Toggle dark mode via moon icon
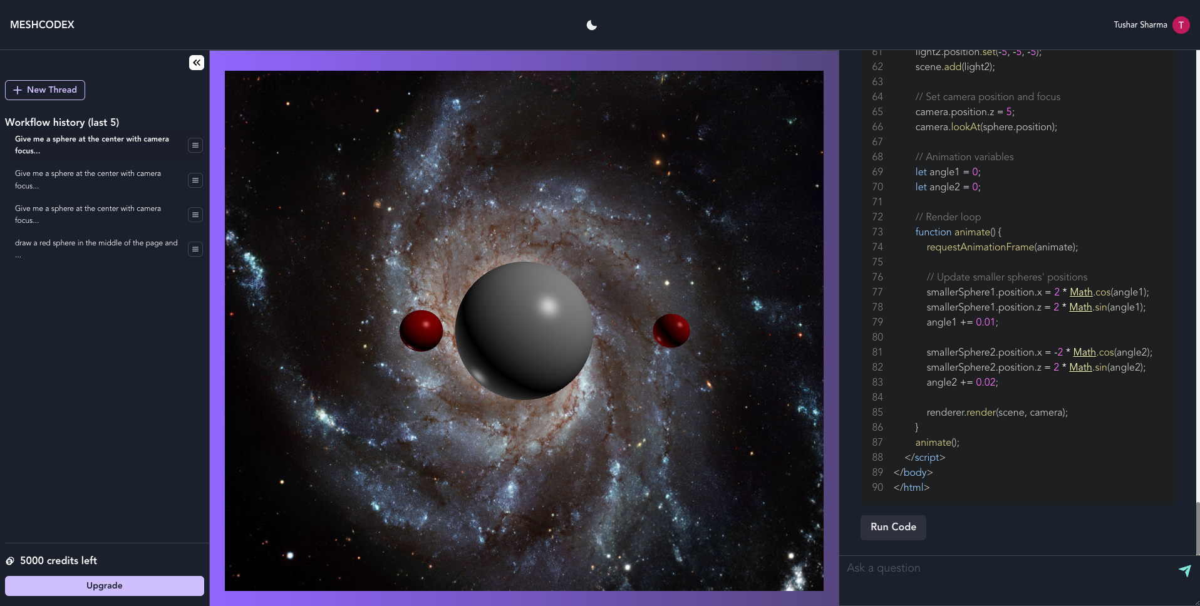The width and height of the screenshot is (1200, 606). click(591, 25)
